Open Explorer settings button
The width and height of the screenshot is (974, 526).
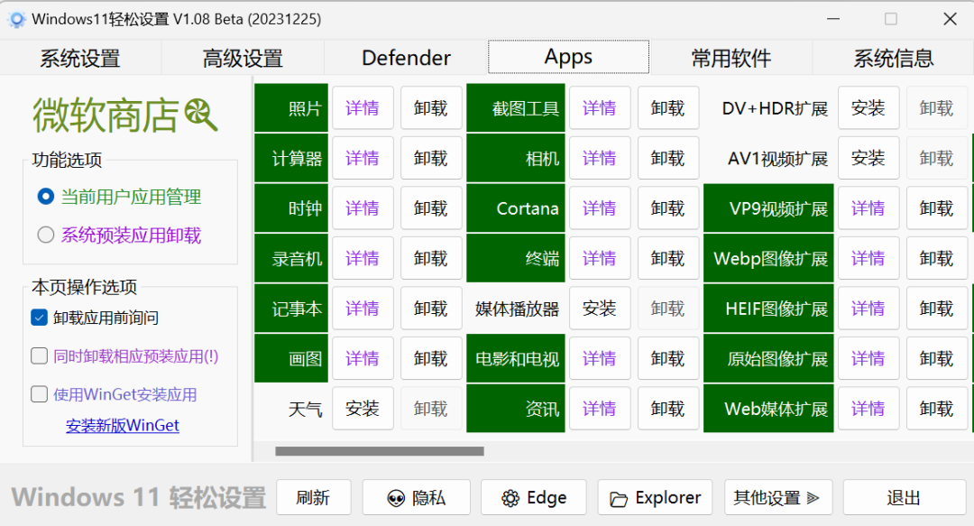[656, 497]
